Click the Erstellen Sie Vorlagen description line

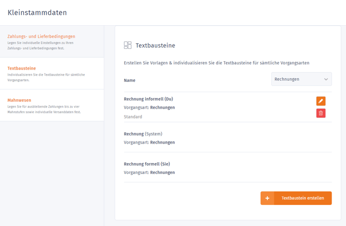(x=216, y=63)
